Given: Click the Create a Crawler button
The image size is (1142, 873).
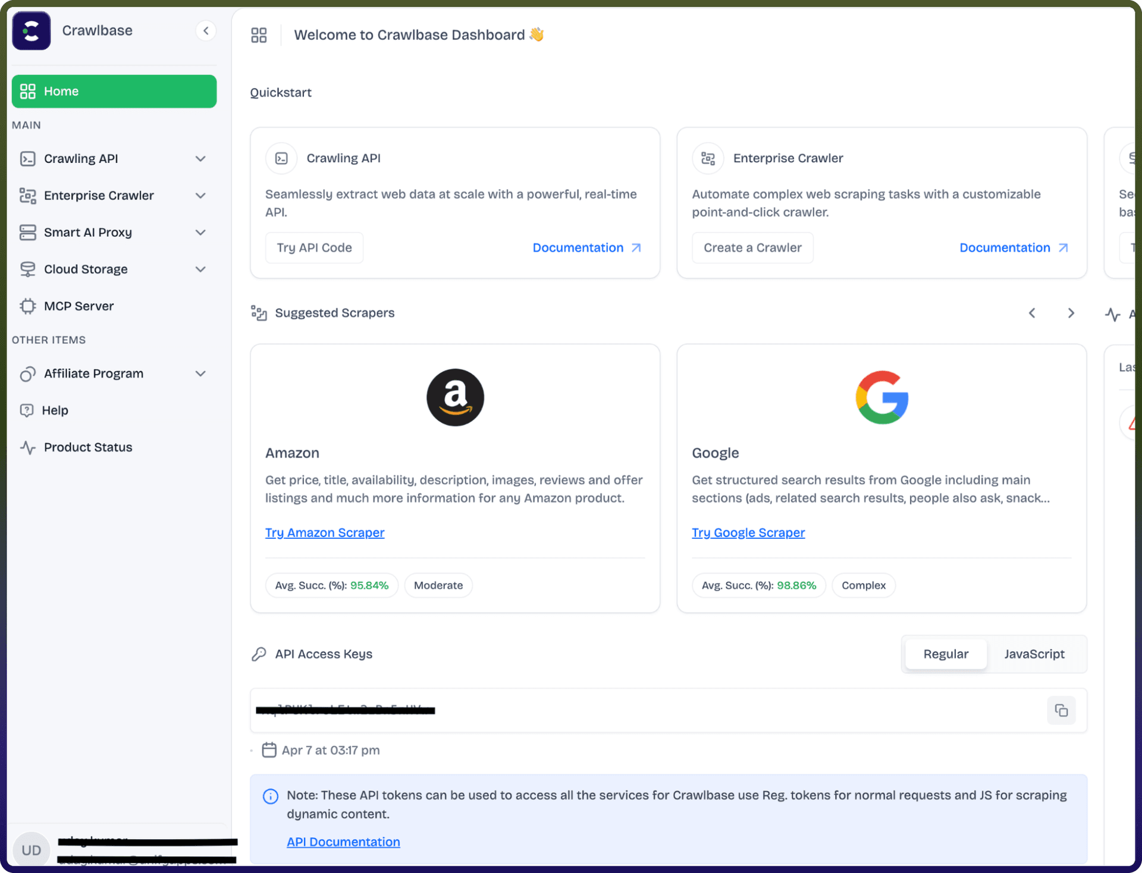Looking at the screenshot, I should point(752,247).
